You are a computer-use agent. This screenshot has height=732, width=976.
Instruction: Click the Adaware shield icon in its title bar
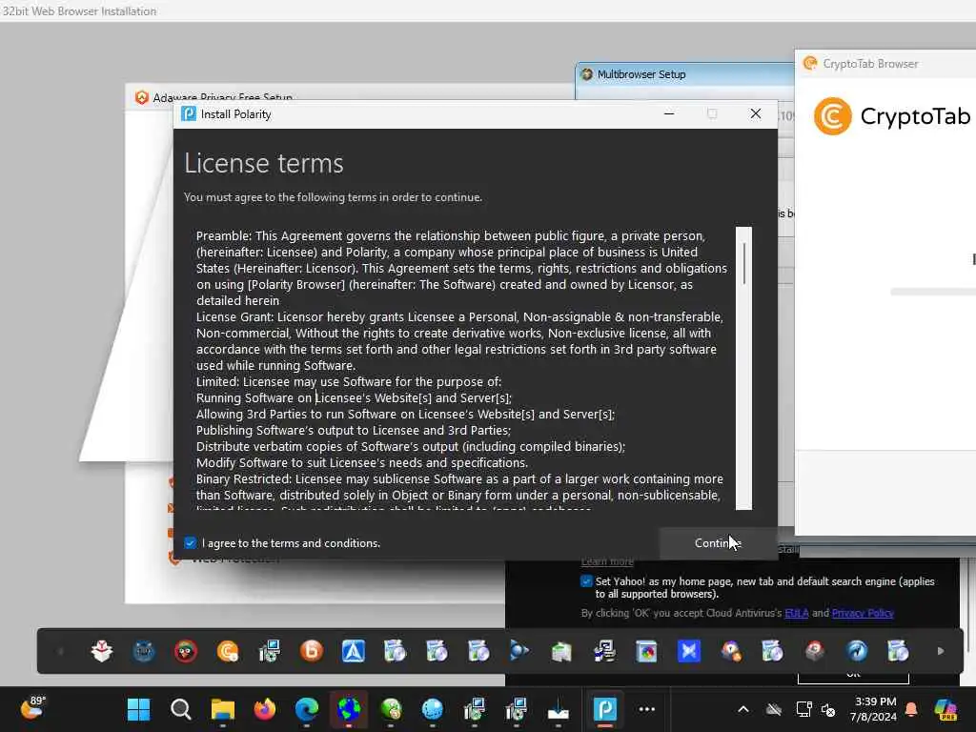click(x=142, y=98)
